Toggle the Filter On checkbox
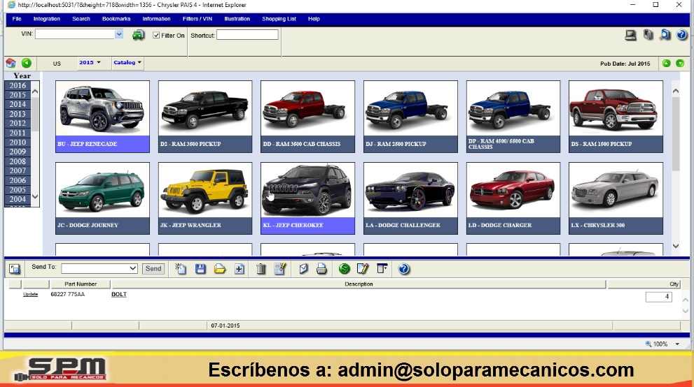The image size is (694, 387). (x=156, y=36)
